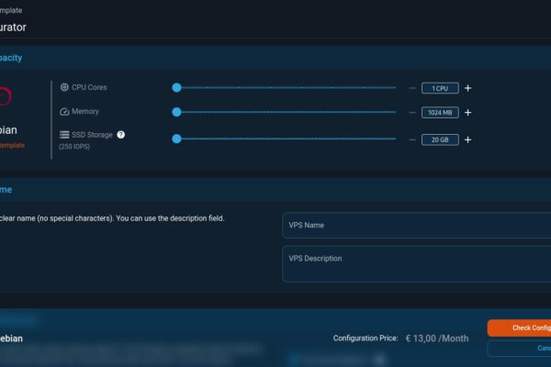
Task: Click the Debian logo icon
Action: (x=5, y=96)
